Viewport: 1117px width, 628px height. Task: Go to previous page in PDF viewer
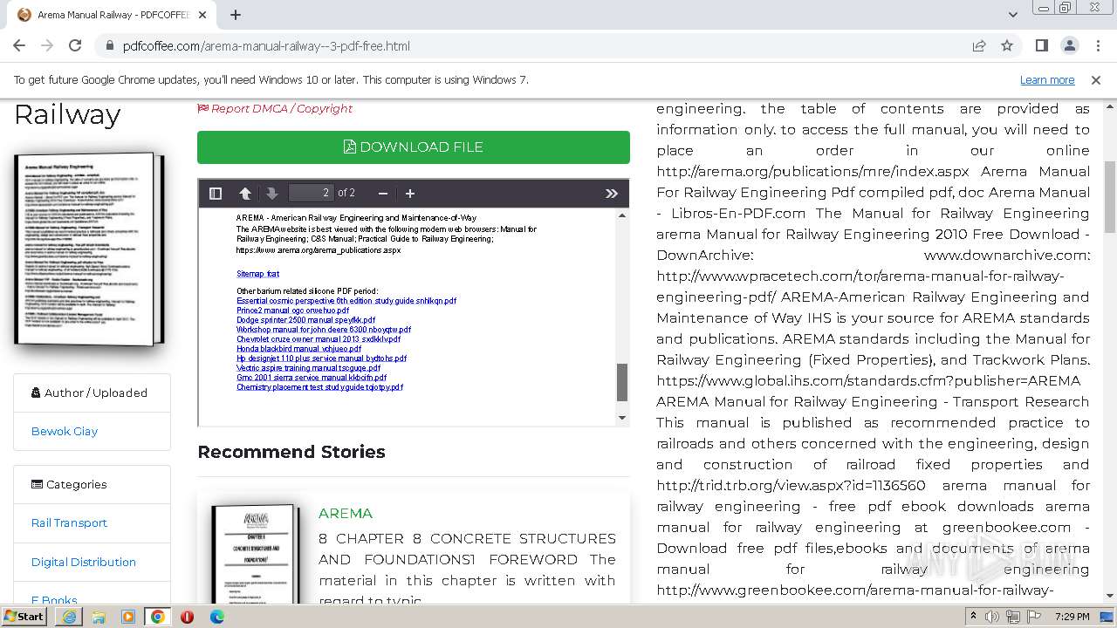tap(245, 193)
